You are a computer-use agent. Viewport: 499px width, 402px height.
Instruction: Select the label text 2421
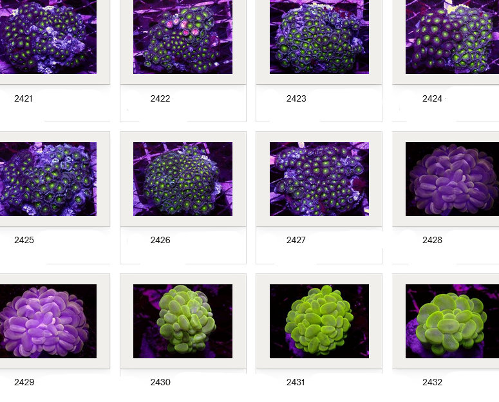24,98
